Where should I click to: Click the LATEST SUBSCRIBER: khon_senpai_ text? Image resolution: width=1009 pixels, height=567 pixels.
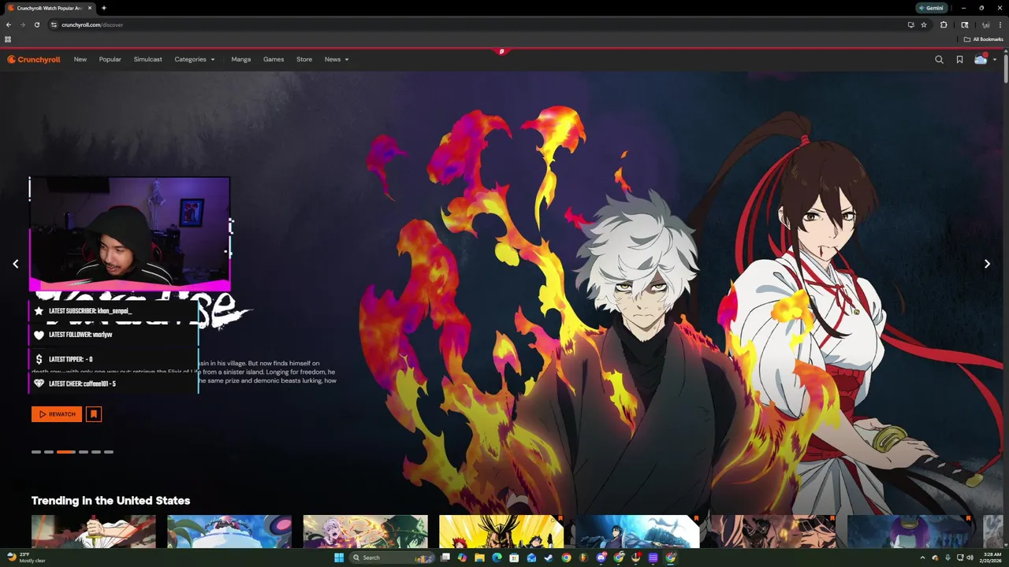[91, 311]
